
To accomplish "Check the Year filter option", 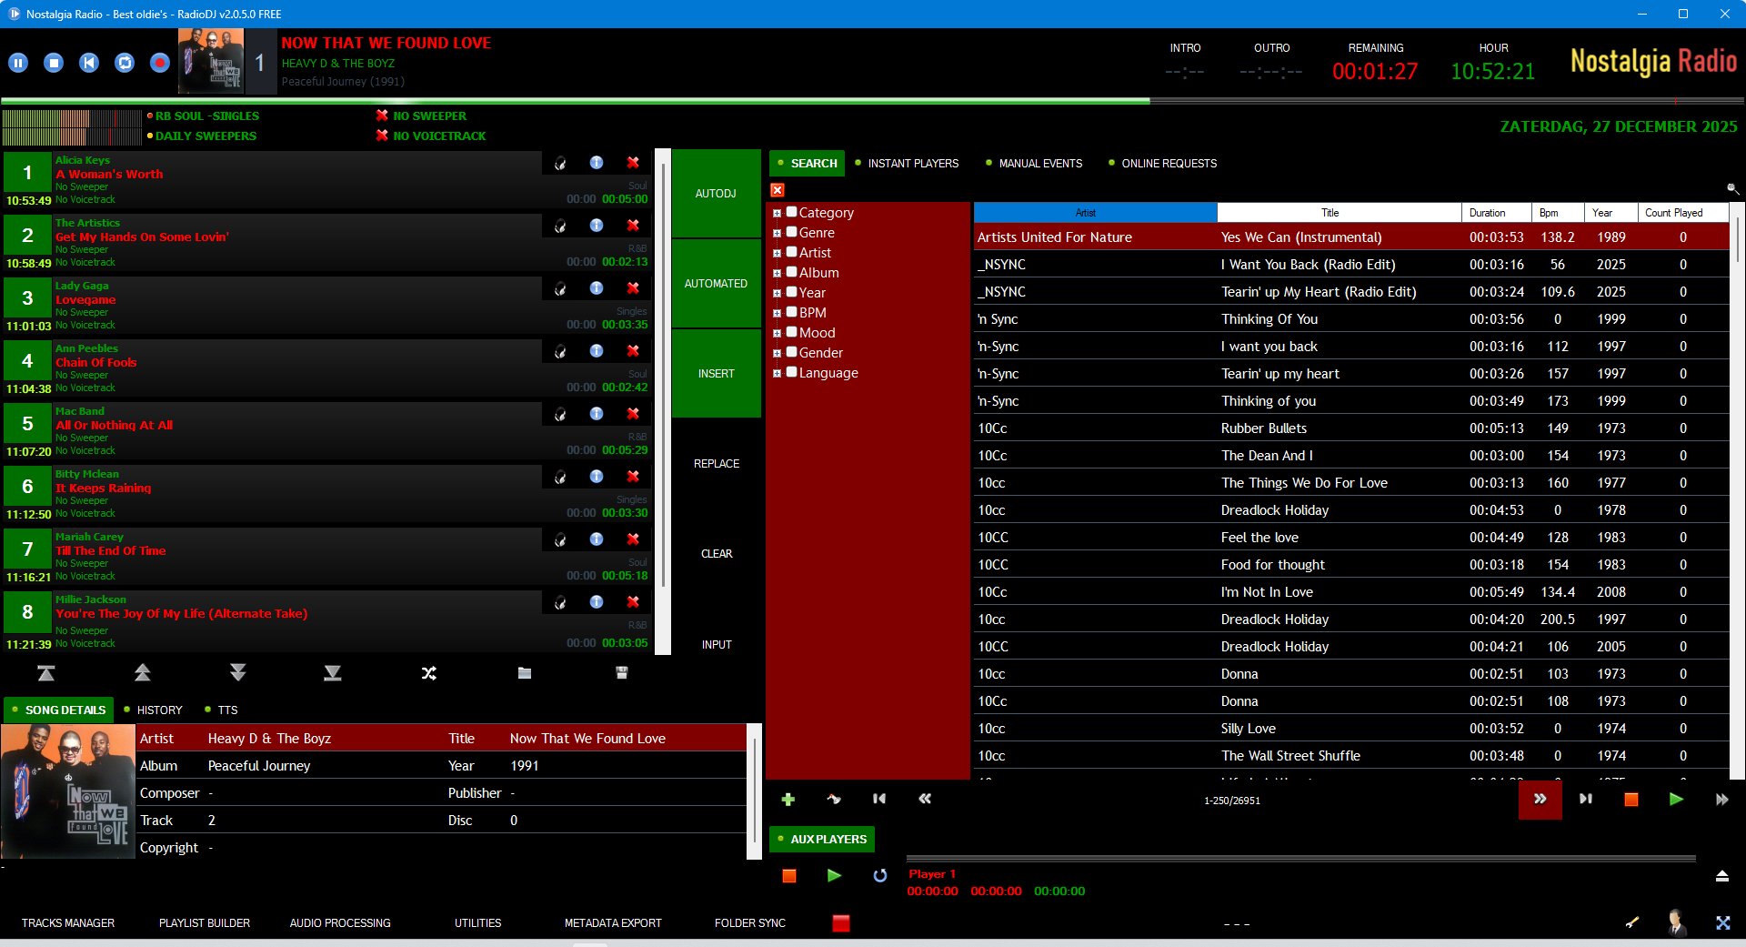I will tap(790, 292).
